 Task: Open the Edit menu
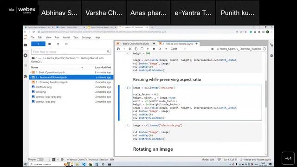click(x=40, y=38)
